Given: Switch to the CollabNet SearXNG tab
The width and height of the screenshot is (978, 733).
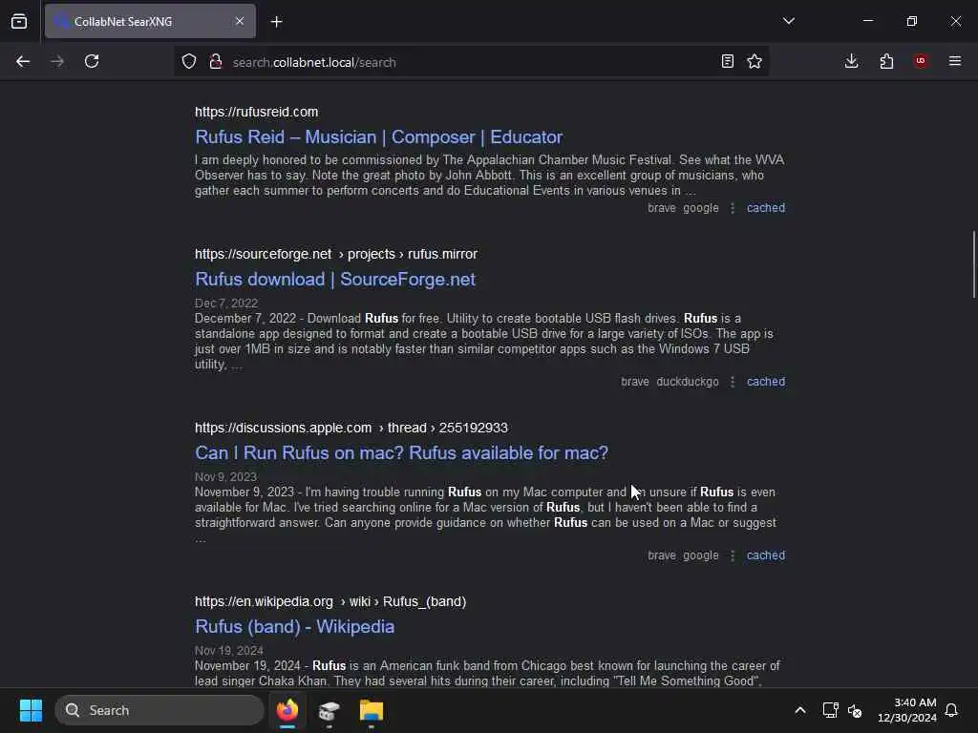Looking at the screenshot, I should tap(150, 21).
